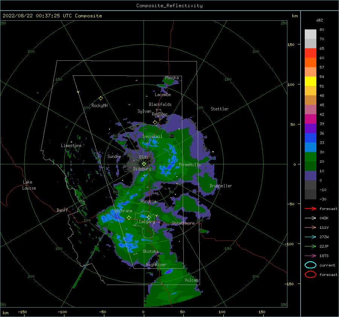
Task: Click the Ponoka city label
Action: click(x=172, y=78)
